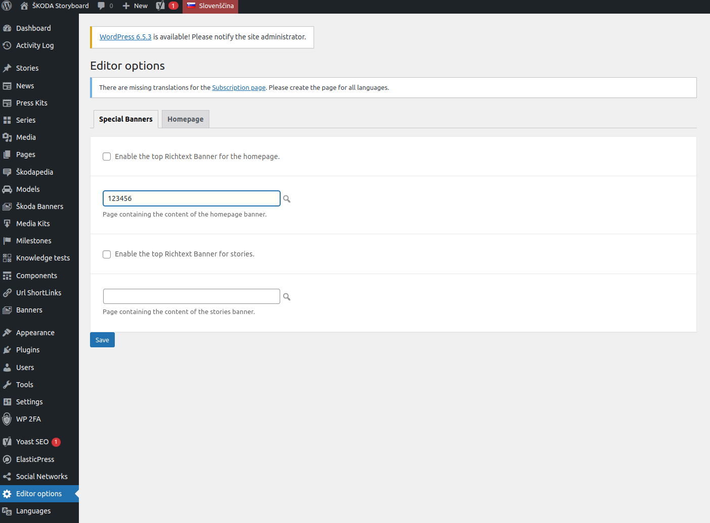Focus the empty stories banner page field
This screenshot has width=710, height=523.
pyautogui.click(x=192, y=296)
